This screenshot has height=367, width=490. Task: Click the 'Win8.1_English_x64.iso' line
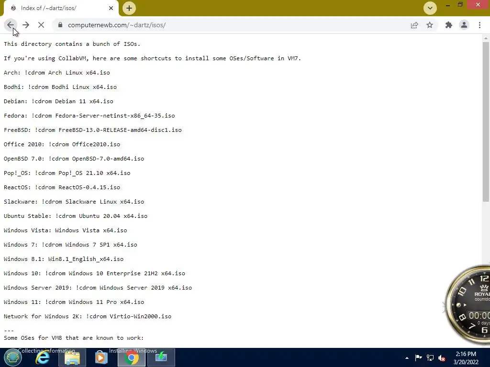64,259
